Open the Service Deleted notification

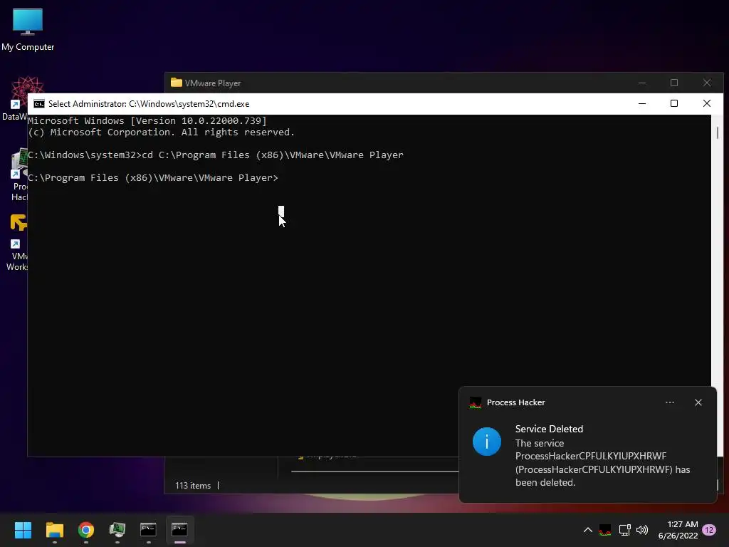point(587,444)
